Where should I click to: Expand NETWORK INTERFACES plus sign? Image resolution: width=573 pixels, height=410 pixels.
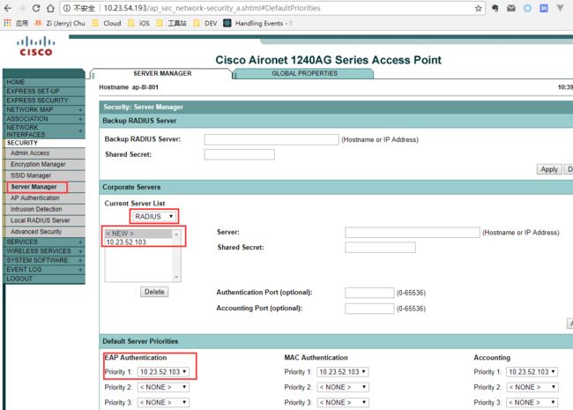pyautogui.click(x=80, y=130)
